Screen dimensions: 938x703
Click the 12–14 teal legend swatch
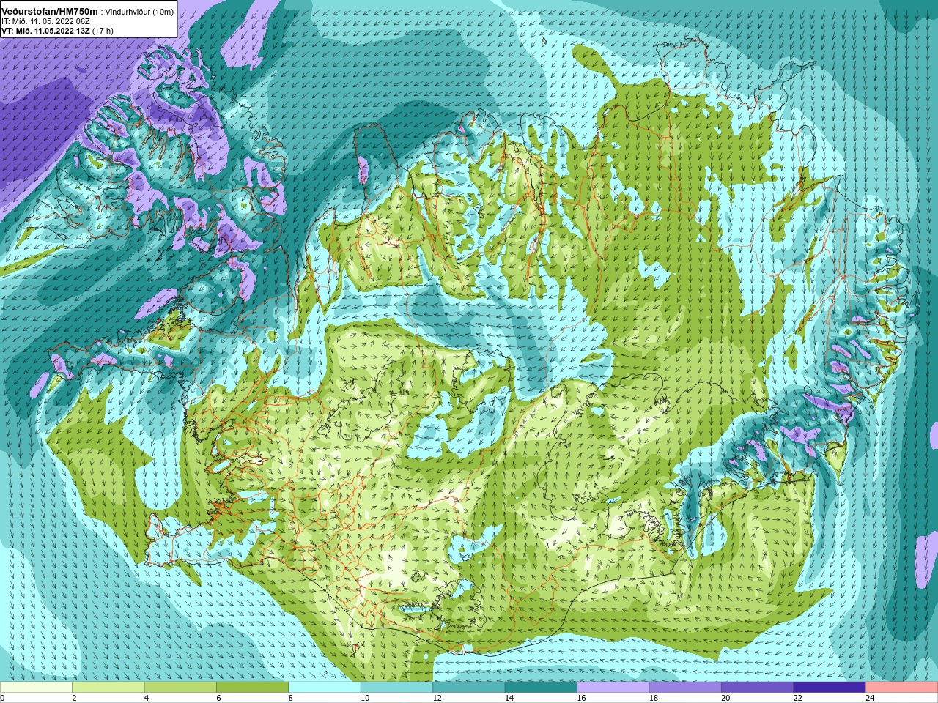[469, 688]
